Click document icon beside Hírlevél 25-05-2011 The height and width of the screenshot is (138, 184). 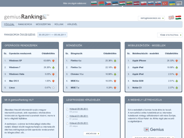(x=67, y=123)
